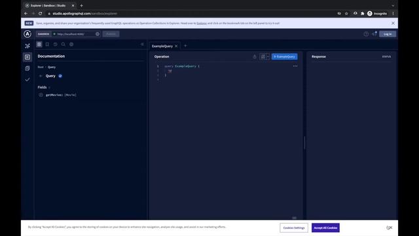Click the Query breadcrumb
The height and width of the screenshot is (236, 419).
[52, 67]
